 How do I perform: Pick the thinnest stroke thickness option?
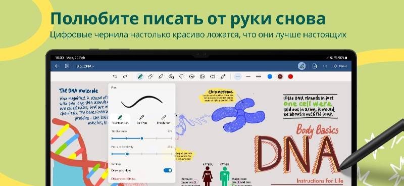pos(238,77)
